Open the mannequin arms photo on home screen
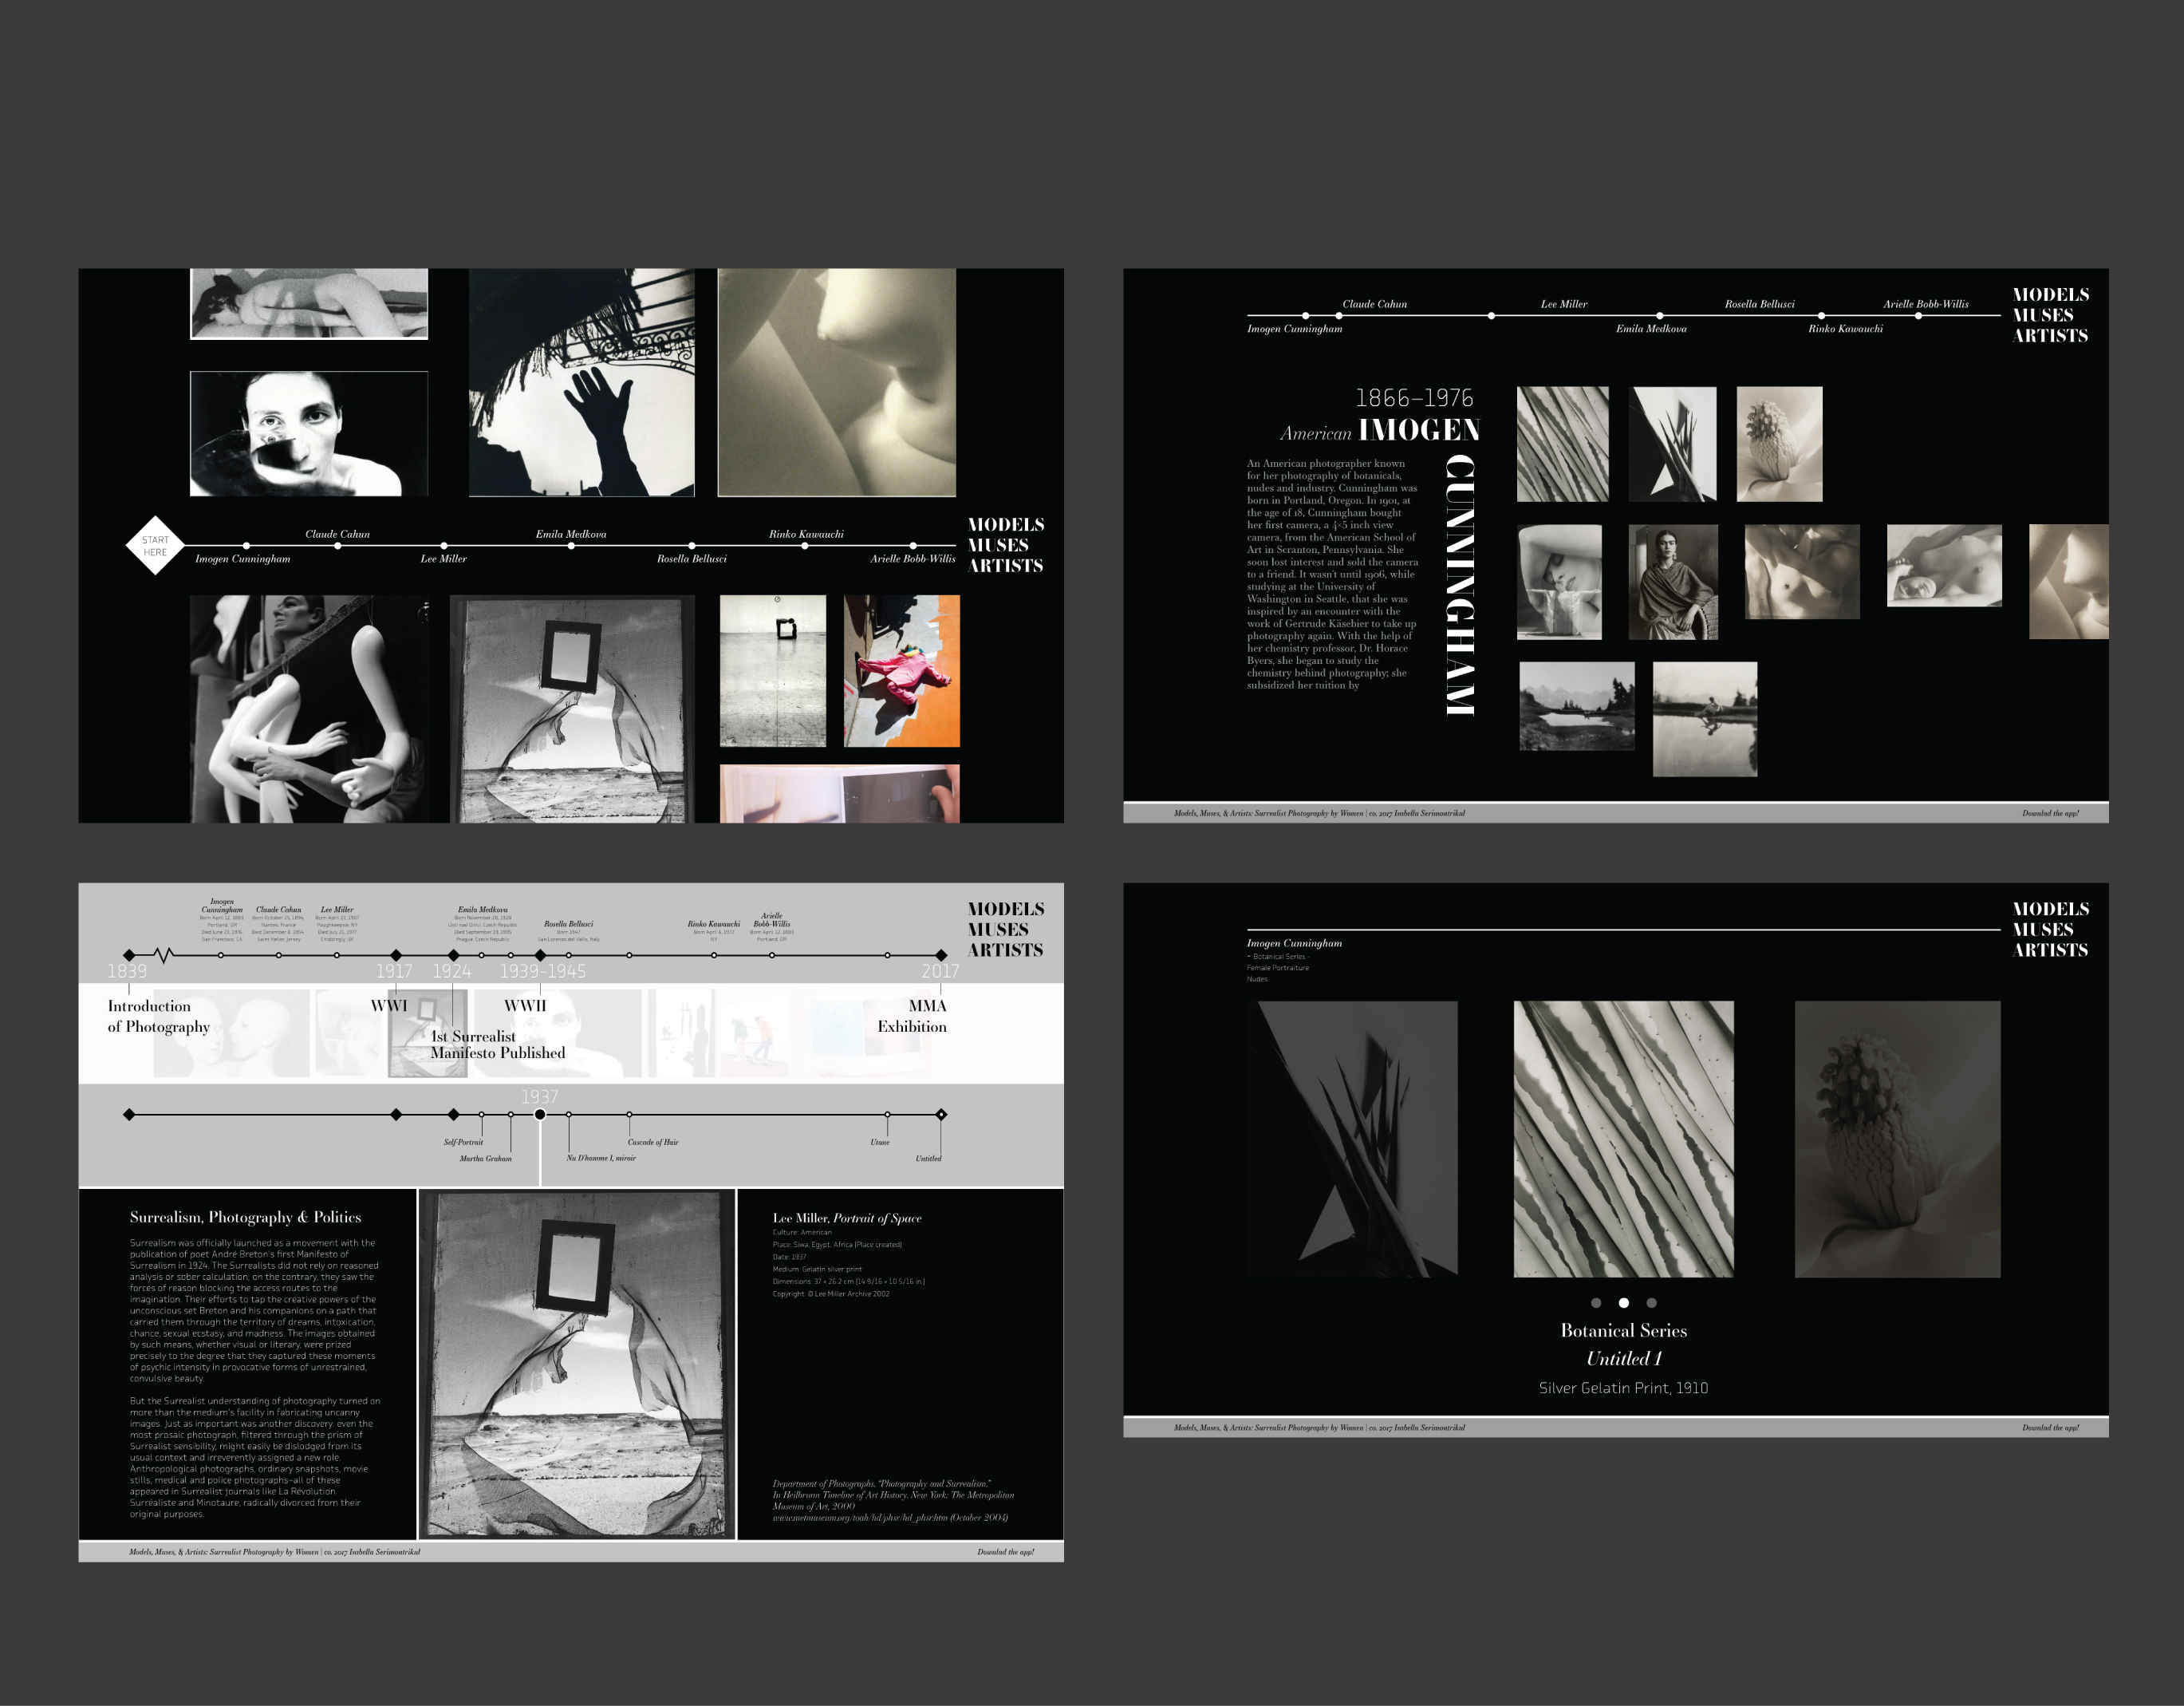 [x=310, y=709]
